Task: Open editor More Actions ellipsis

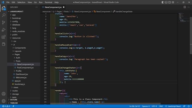Action: 189,7
